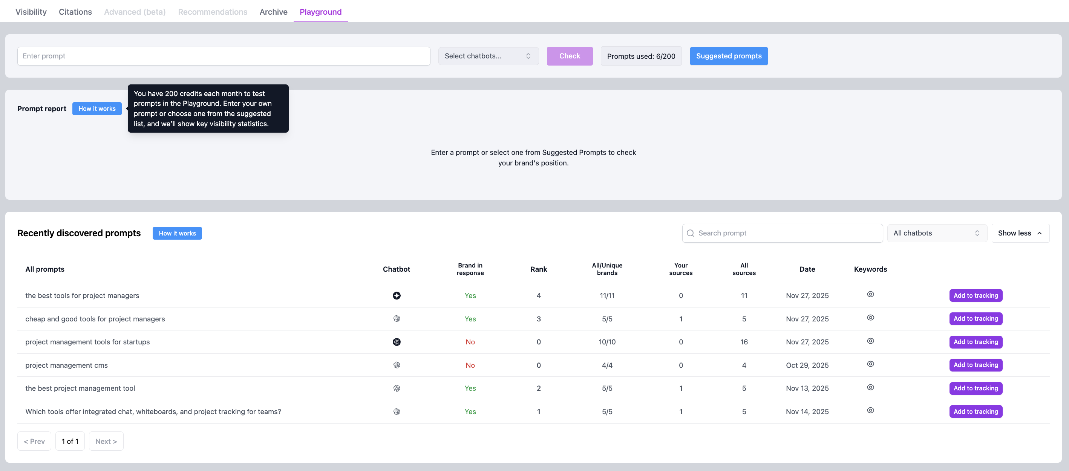Toggle keywords eye for 'cheap and good tools' row
The height and width of the screenshot is (471, 1069).
(x=870, y=318)
